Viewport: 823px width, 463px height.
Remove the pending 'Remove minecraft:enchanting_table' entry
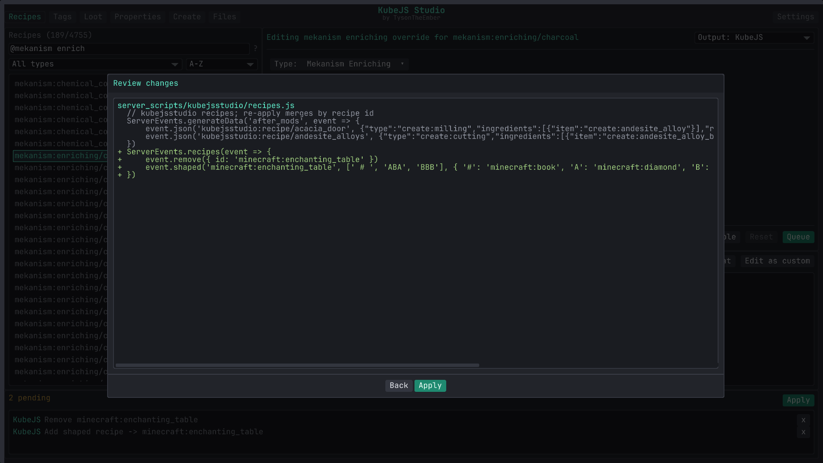(803, 420)
